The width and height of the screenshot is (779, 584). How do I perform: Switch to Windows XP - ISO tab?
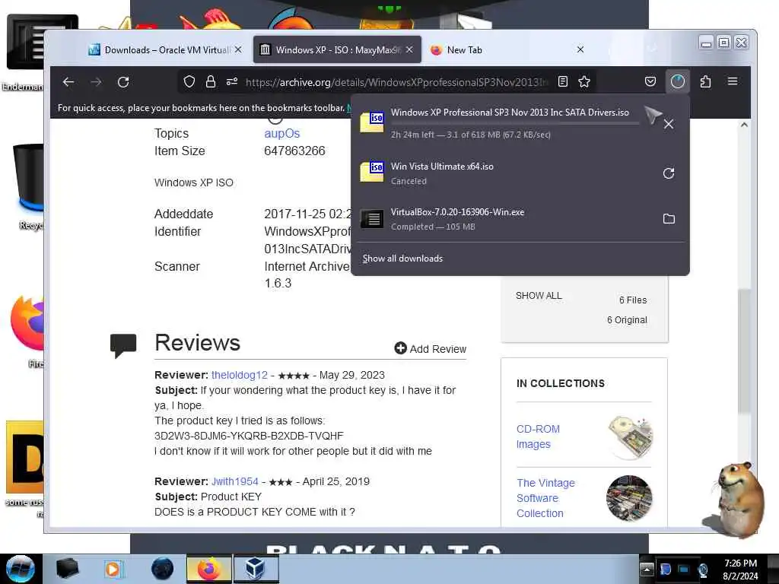click(337, 49)
